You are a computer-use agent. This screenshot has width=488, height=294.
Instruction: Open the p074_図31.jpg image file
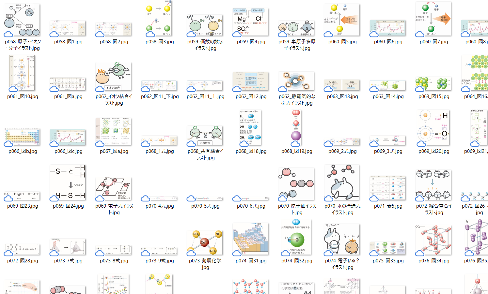coord(251,239)
